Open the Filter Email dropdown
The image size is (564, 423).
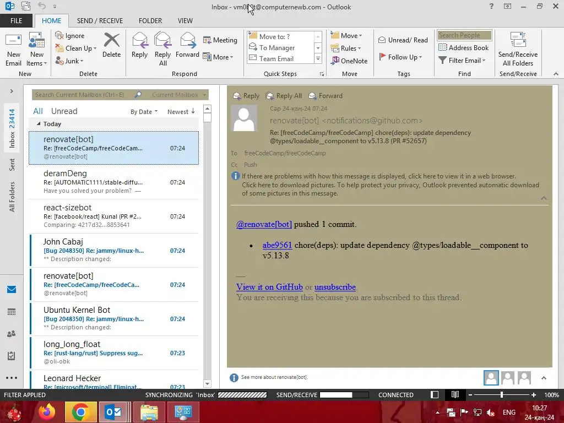tap(462, 60)
